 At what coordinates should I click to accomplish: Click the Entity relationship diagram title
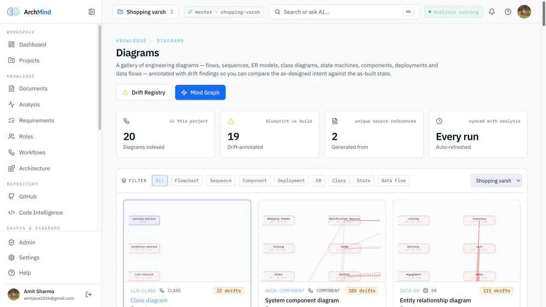pos(435,300)
